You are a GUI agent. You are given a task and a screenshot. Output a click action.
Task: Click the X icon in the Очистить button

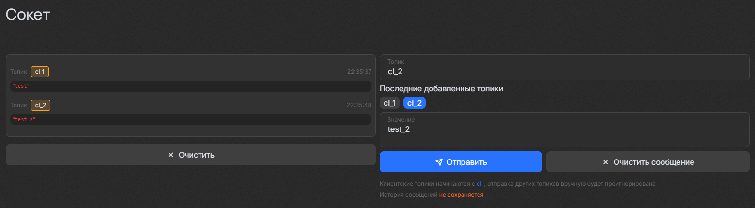click(x=170, y=155)
